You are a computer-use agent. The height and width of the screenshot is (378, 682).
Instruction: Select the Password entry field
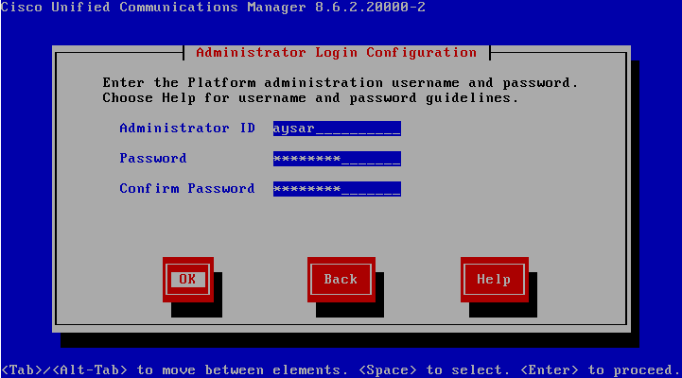(x=337, y=159)
